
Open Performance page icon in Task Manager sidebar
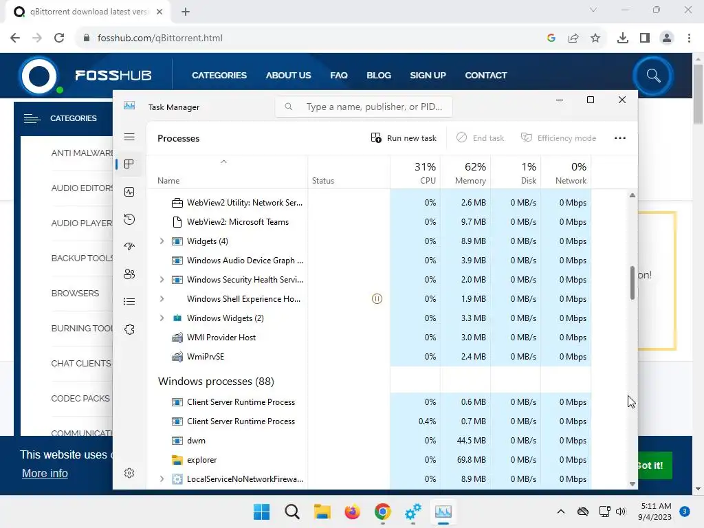129,192
